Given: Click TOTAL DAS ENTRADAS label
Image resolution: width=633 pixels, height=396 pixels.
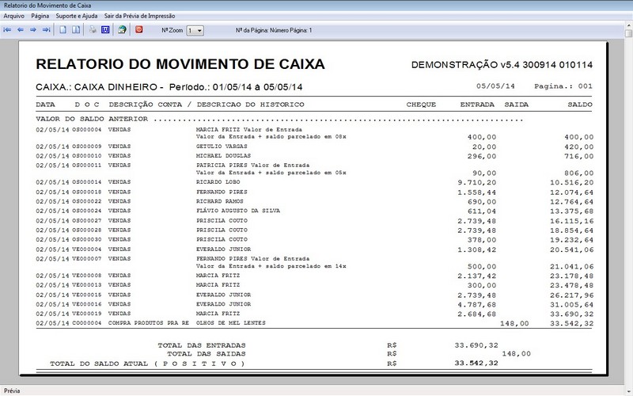Looking at the screenshot, I should [x=202, y=345].
